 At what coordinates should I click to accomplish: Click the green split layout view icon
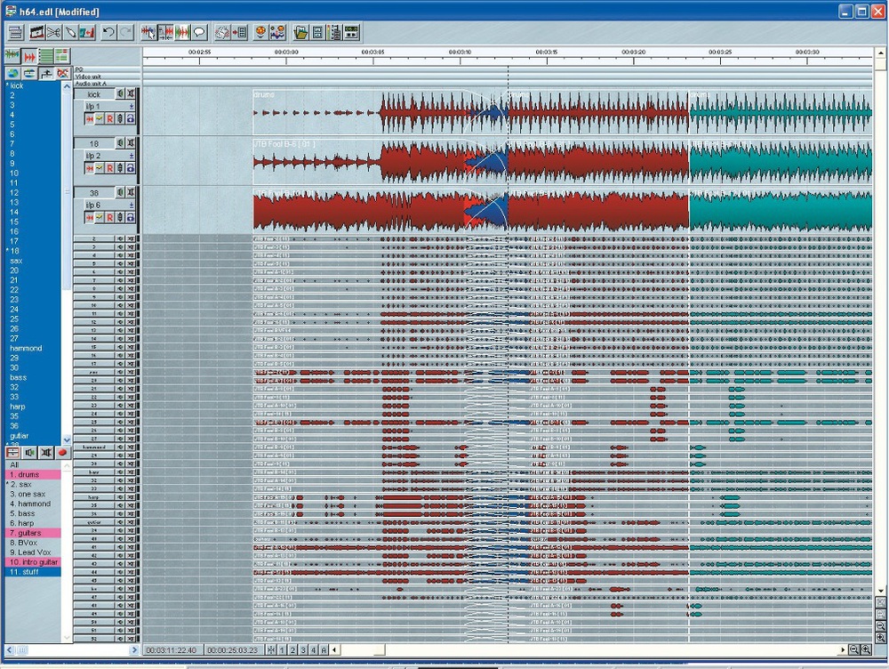click(x=62, y=56)
